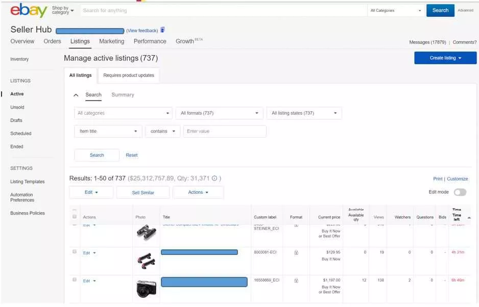Viewport: 479px width, 307px height.
Task: Expand the All listing states (737) dropdown
Action: [304, 113]
